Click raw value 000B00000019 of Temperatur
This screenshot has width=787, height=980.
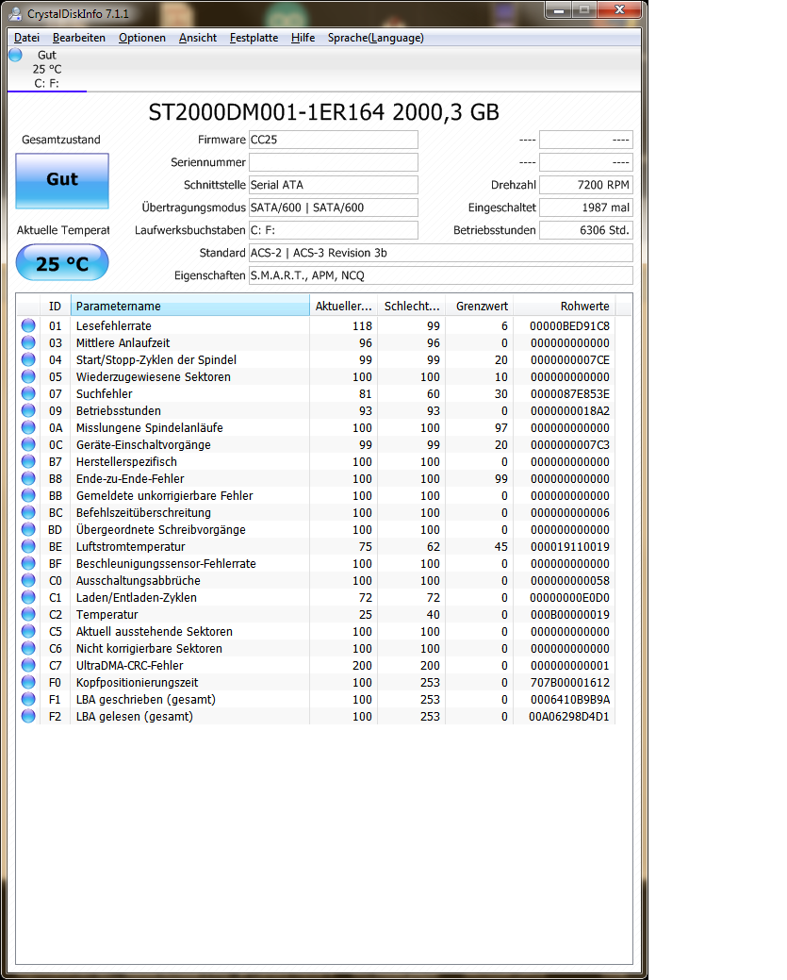569,614
